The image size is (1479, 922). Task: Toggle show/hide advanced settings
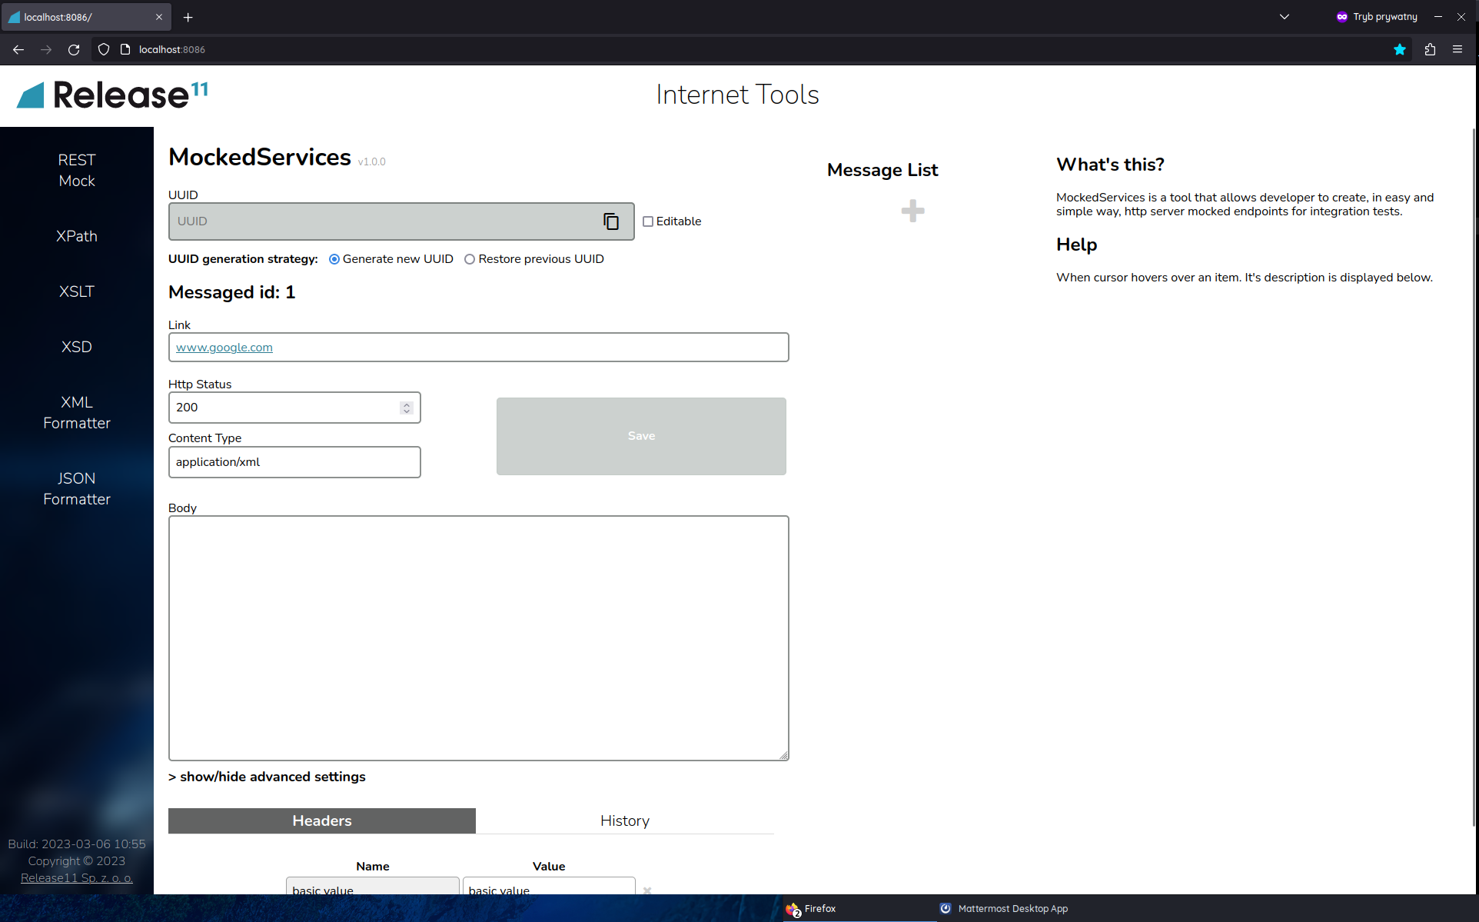point(267,777)
